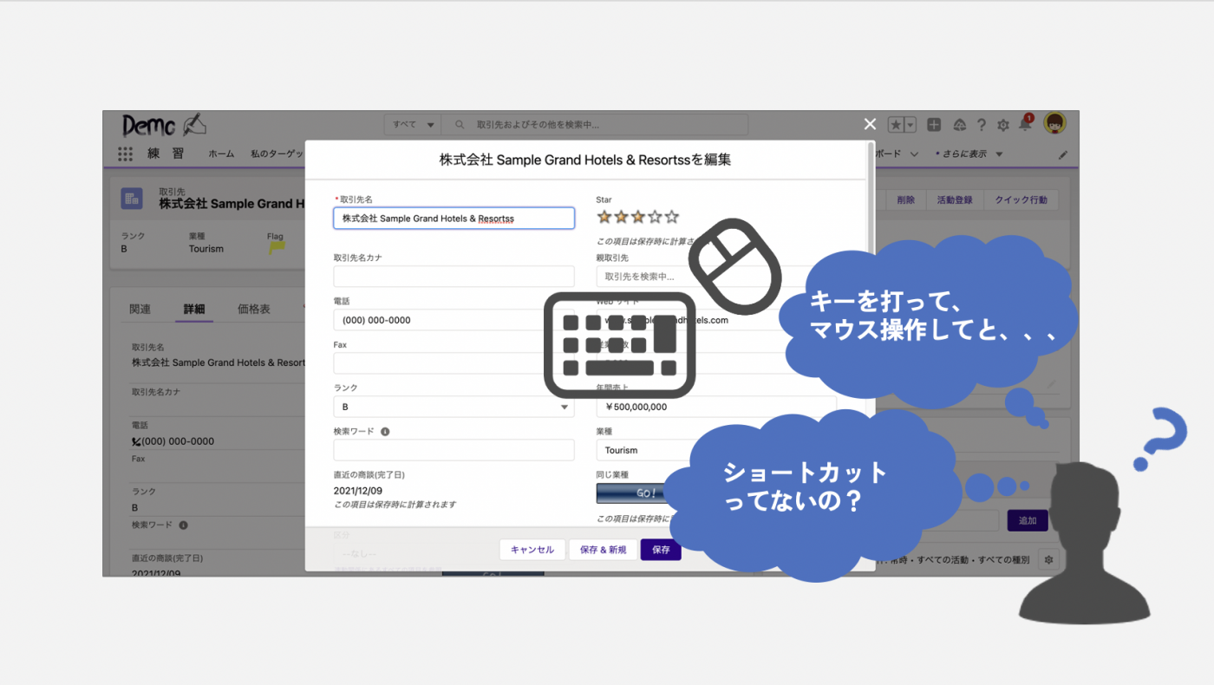
Task: Open the ランク picklist showing B
Action: [x=454, y=407]
